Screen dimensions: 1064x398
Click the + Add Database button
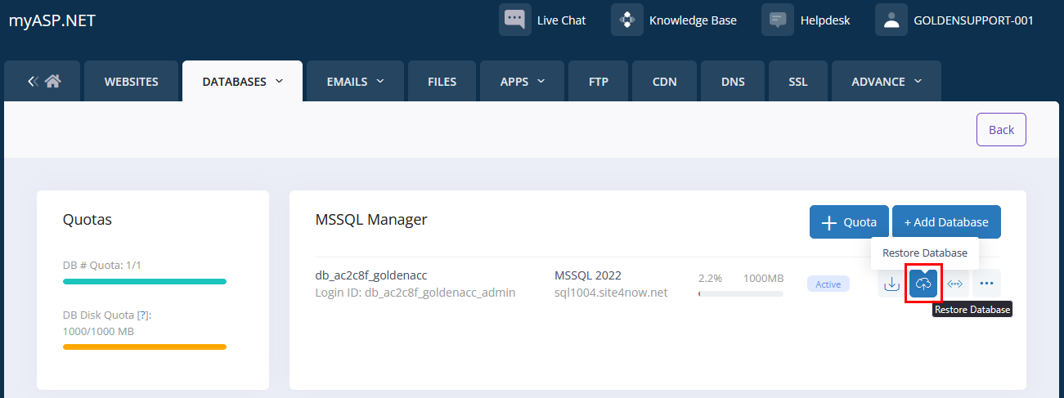pos(946,222)
